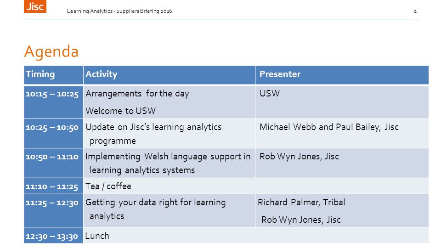Click the Timing column header
Screen dimensions: 441x248
[53, 75]
